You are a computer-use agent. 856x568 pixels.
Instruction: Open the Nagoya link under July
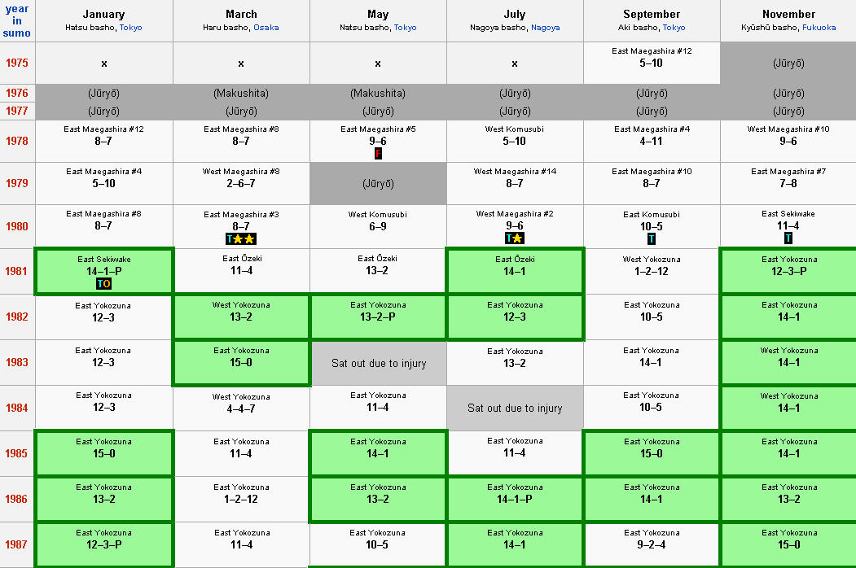pyautogui.click(x=546, y=28)
